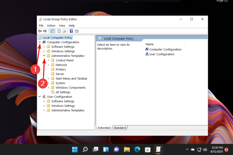Expand the Windows Components chevron

click(x=48, y=87)
